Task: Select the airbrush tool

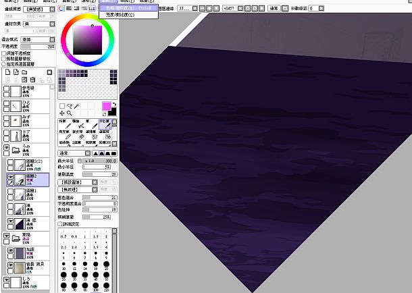Action: [x=78, y=124]
